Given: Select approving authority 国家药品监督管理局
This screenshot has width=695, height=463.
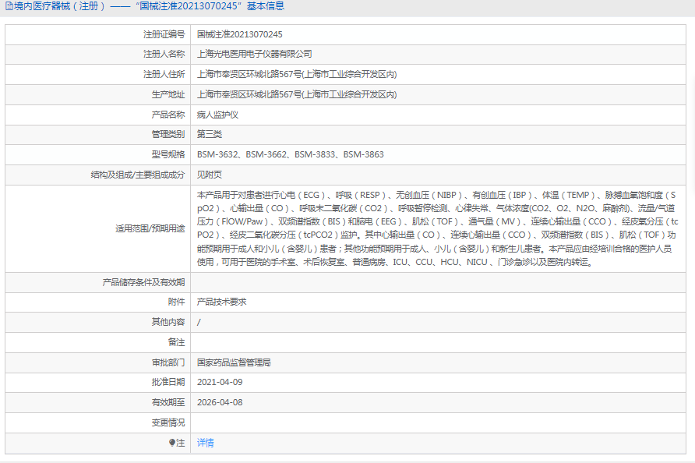Looking at the screenshot, I should 234,362.
